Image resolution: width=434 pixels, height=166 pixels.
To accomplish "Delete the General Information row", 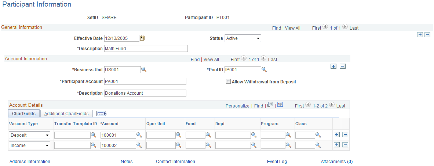I will click(x=427, y=35).
